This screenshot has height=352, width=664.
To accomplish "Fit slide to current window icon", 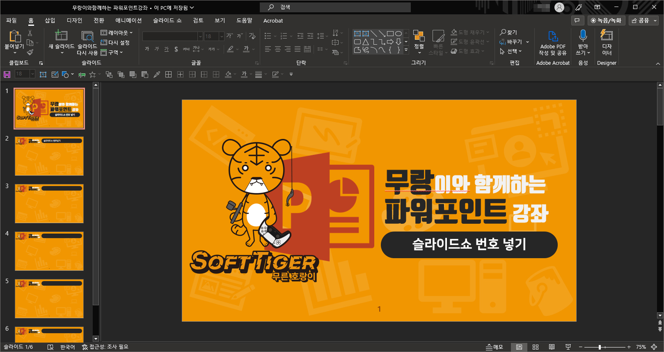I will [654, 347].
